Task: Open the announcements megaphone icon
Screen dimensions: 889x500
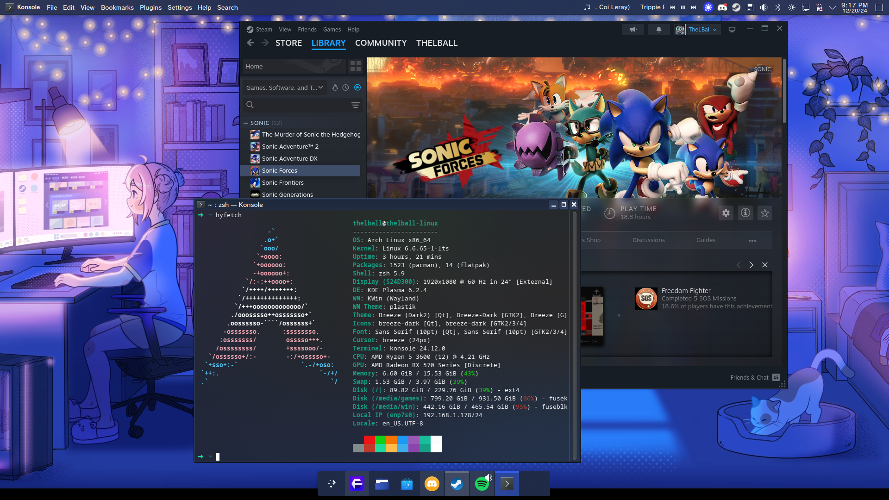Action: click(633, 29)
